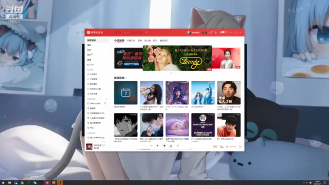Open the sound effects icon near volume
This screenshot has height=185, width=329.
pyautogui.click(x=222, y=146)
